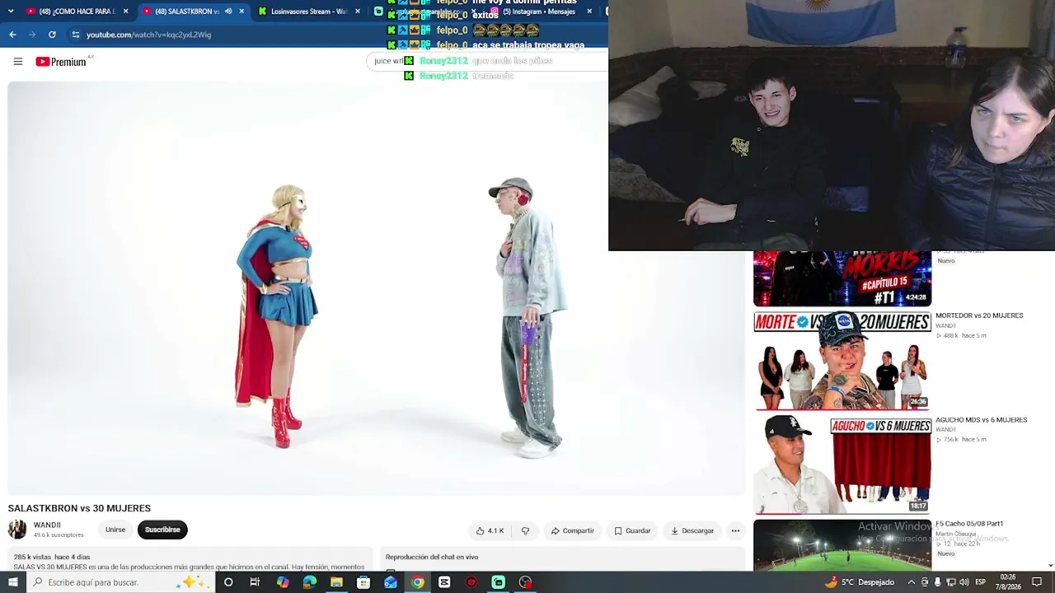
Task: Open Cortana circle icon on taskbar
Action: click(x=228, y=582)
